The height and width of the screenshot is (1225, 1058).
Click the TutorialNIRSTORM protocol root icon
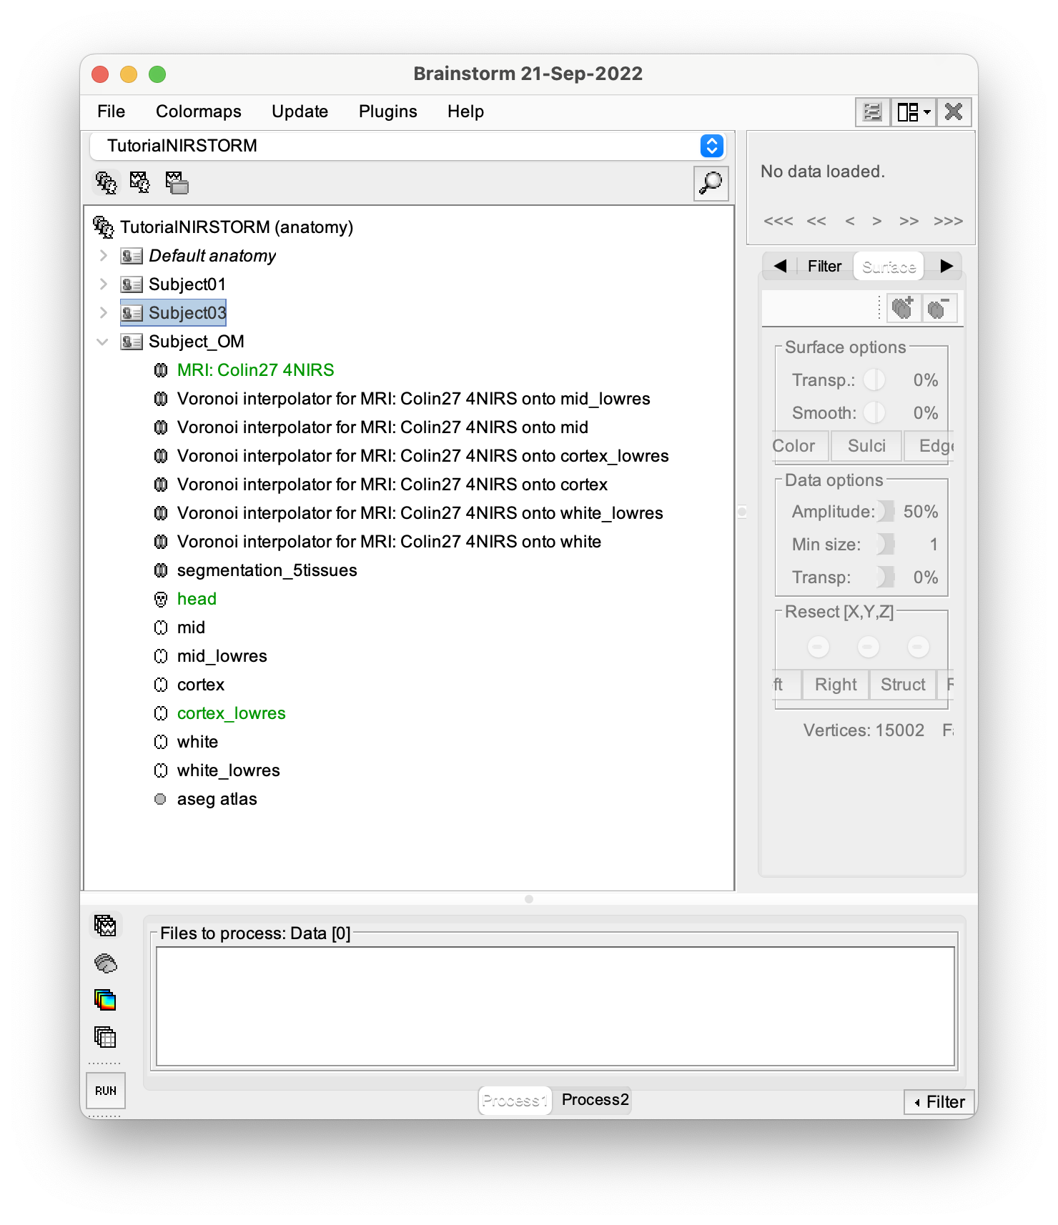pos(104,227)
